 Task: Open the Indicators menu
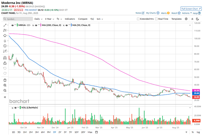coord(70,19)
